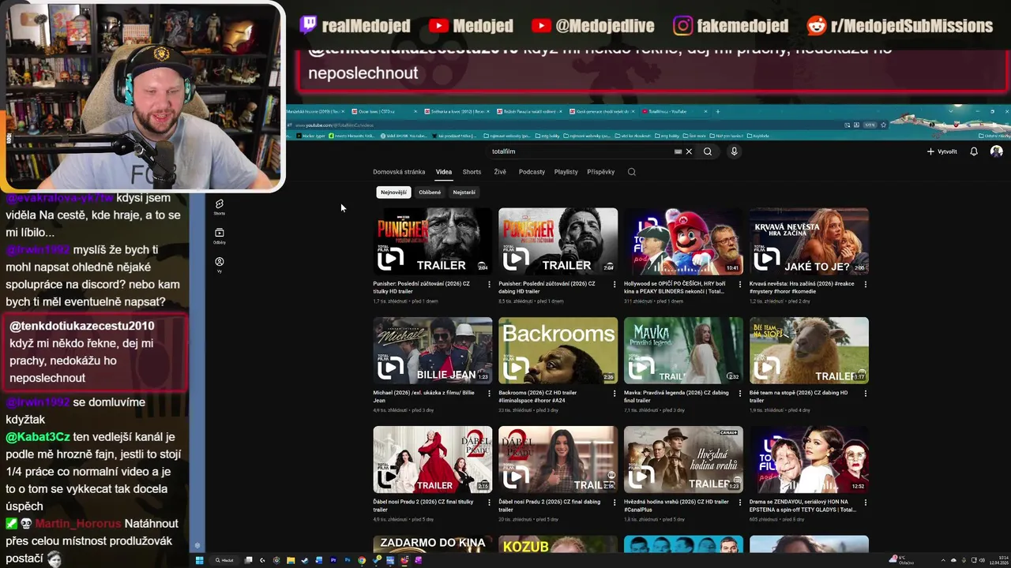
Task: Start voice search with microphone icon
Action: [x=734, y=151]
